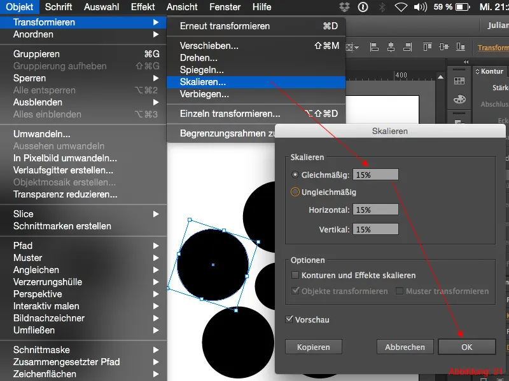Click Gruppieren menu entry
The width and height of the screenshot is (509, 381).
(83, 54)
